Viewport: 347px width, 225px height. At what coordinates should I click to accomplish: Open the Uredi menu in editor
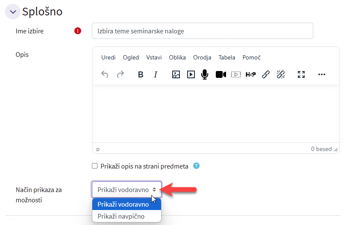click(x=108, y=57)
